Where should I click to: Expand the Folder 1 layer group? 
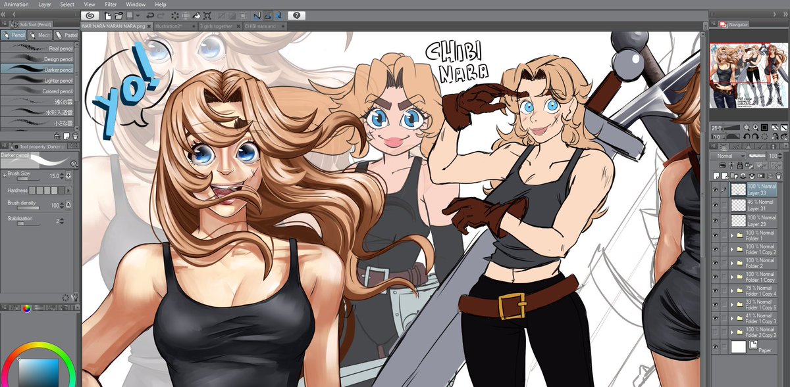(x=732, y=235)
